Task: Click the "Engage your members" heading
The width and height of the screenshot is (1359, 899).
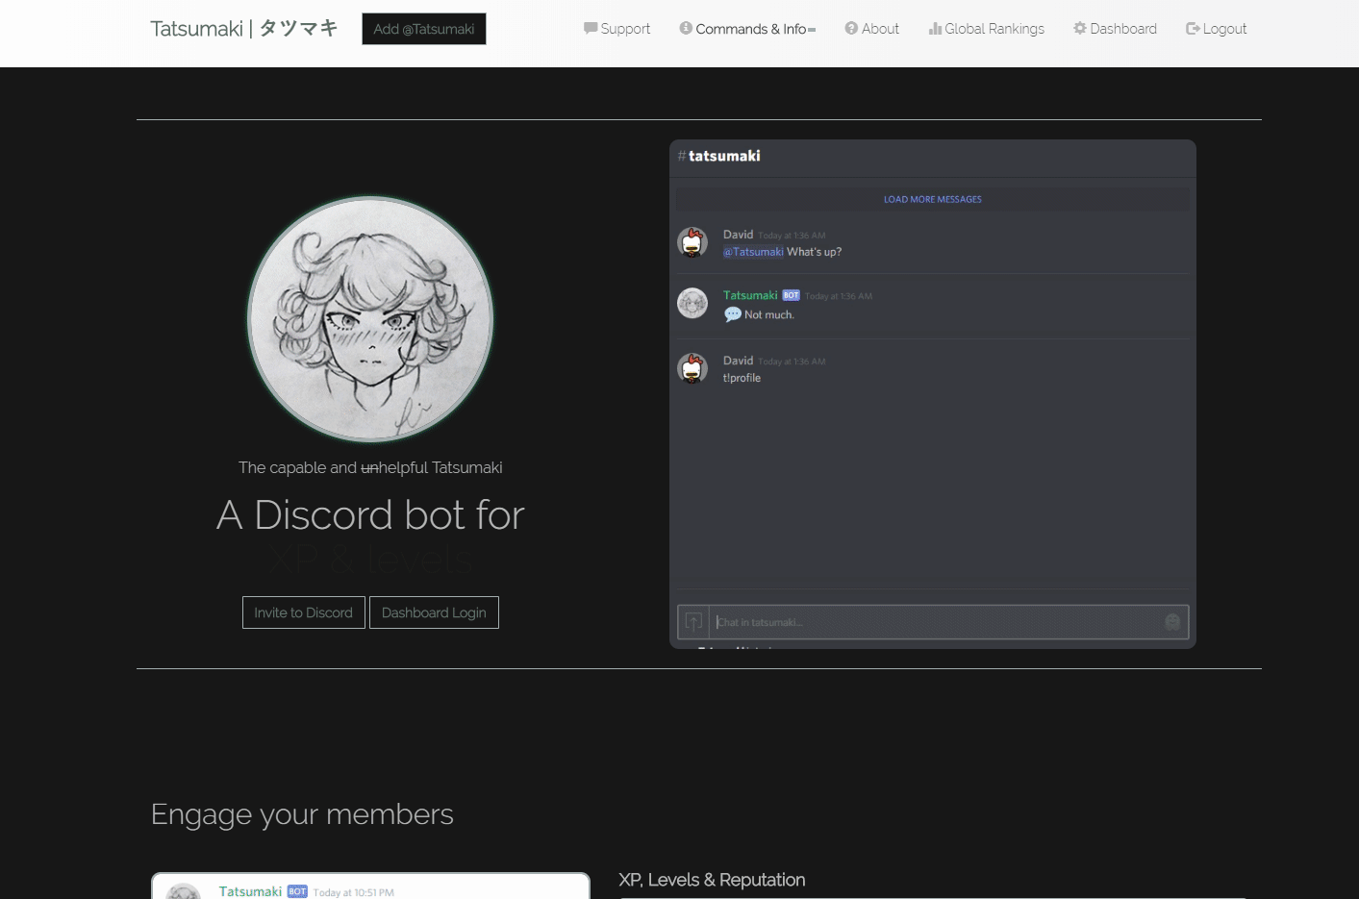Action: (302, 814)
